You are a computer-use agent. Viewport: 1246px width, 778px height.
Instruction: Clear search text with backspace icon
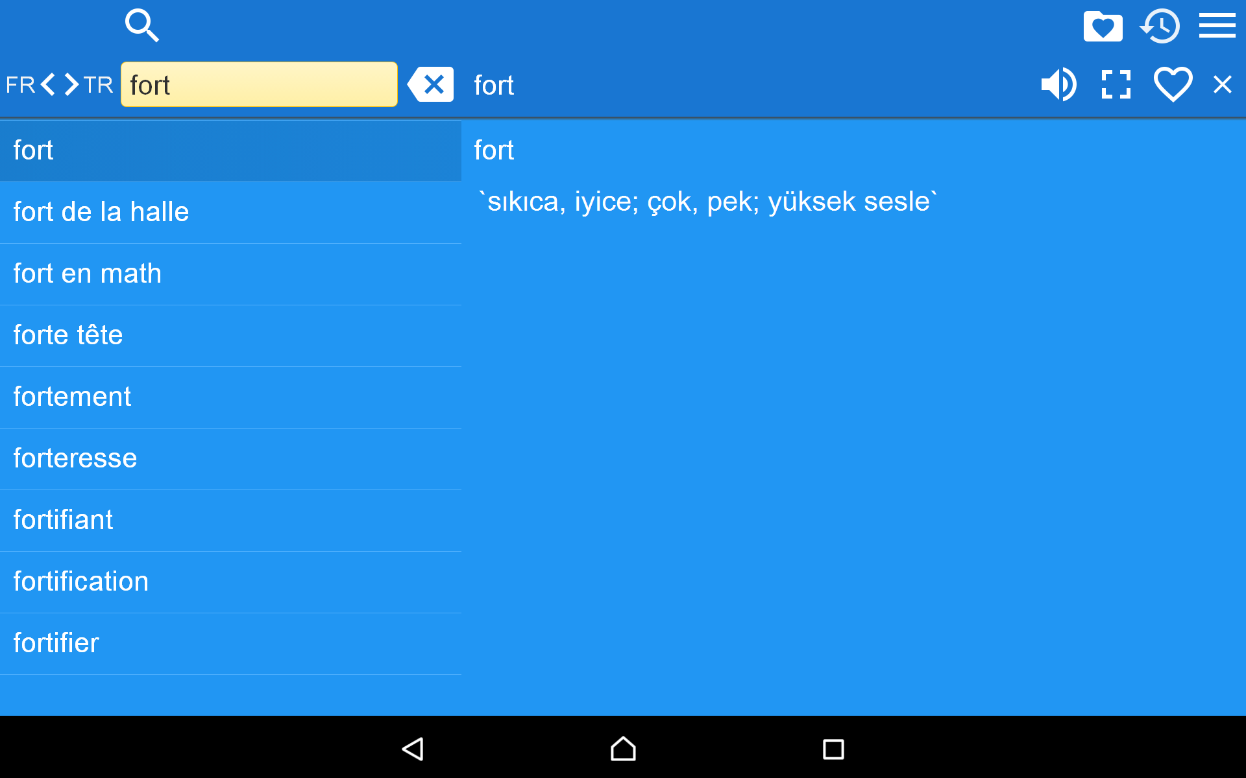coord(431,84)
